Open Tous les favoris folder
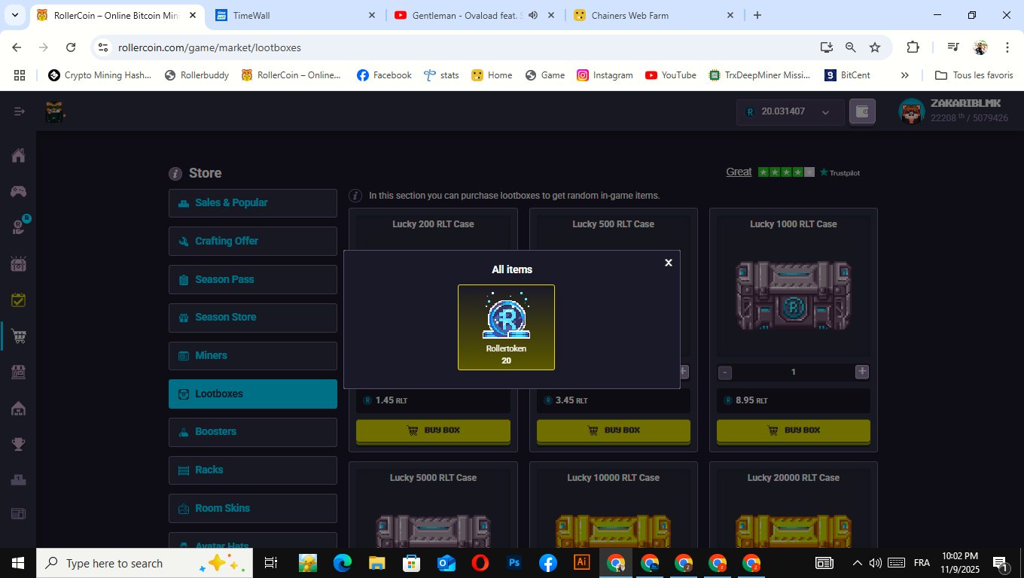 pyautogui.click(x=974, y=75)
